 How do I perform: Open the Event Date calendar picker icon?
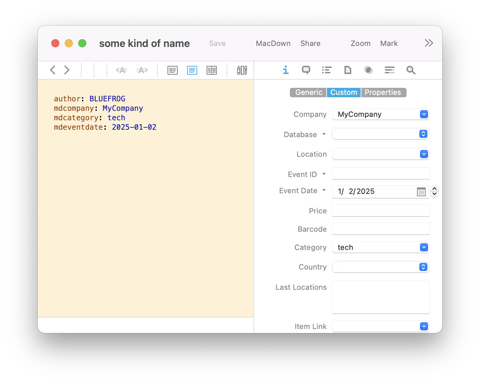click(x=421, y=192)
